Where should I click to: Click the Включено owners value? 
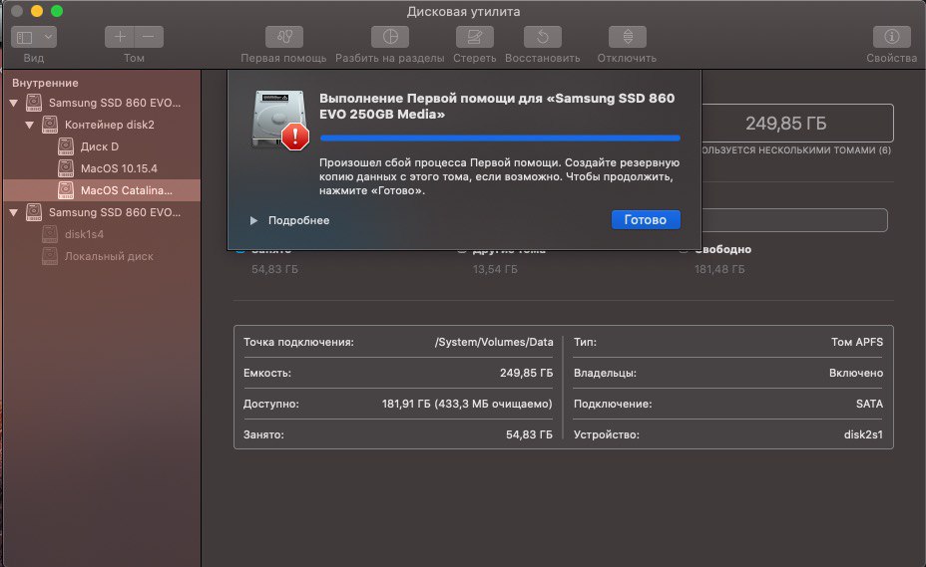click(856, 373)
